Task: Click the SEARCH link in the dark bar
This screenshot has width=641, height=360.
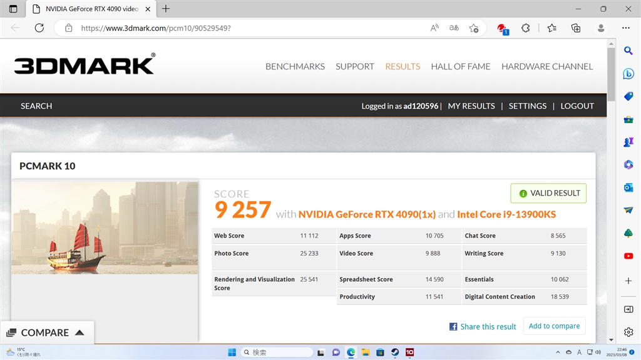Action: coord(36,106)
